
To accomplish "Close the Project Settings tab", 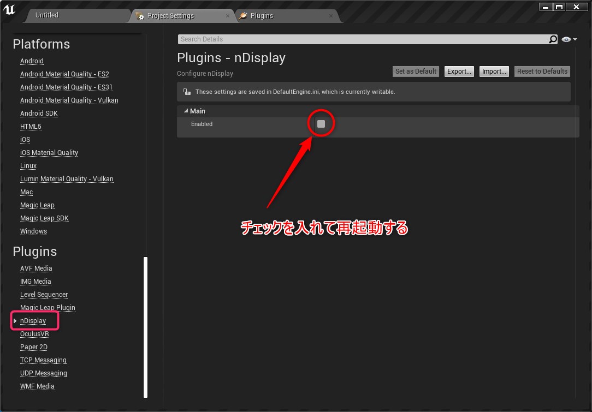I will click(x=228, y=16).
